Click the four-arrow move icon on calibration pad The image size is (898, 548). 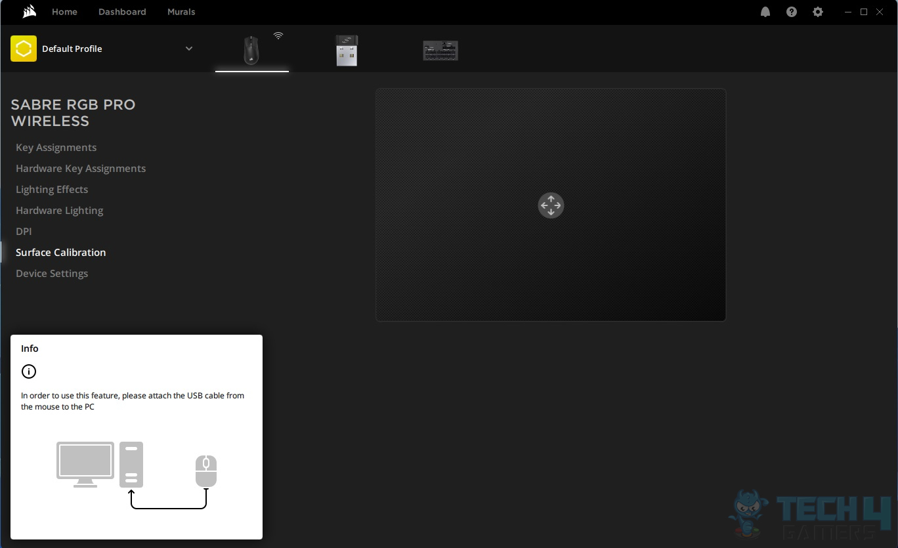coord(551,205)
